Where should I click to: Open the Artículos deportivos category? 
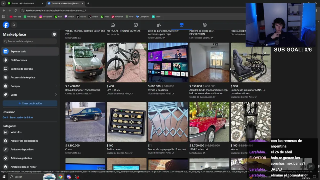pyautogui.click(x=30, y=149)
